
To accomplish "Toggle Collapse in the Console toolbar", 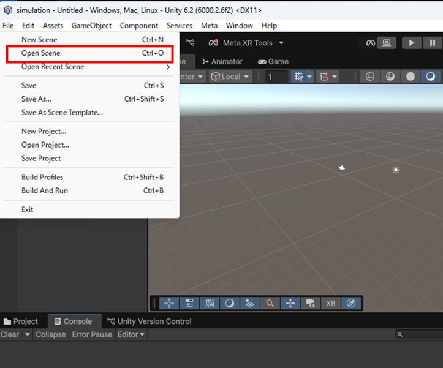I will [x=51, y=335].
